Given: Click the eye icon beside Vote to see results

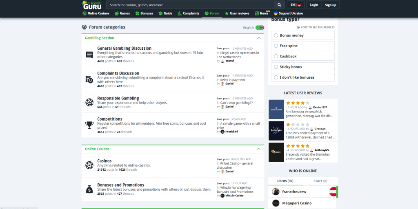Looking at the screenshot, I should point(298,27).
